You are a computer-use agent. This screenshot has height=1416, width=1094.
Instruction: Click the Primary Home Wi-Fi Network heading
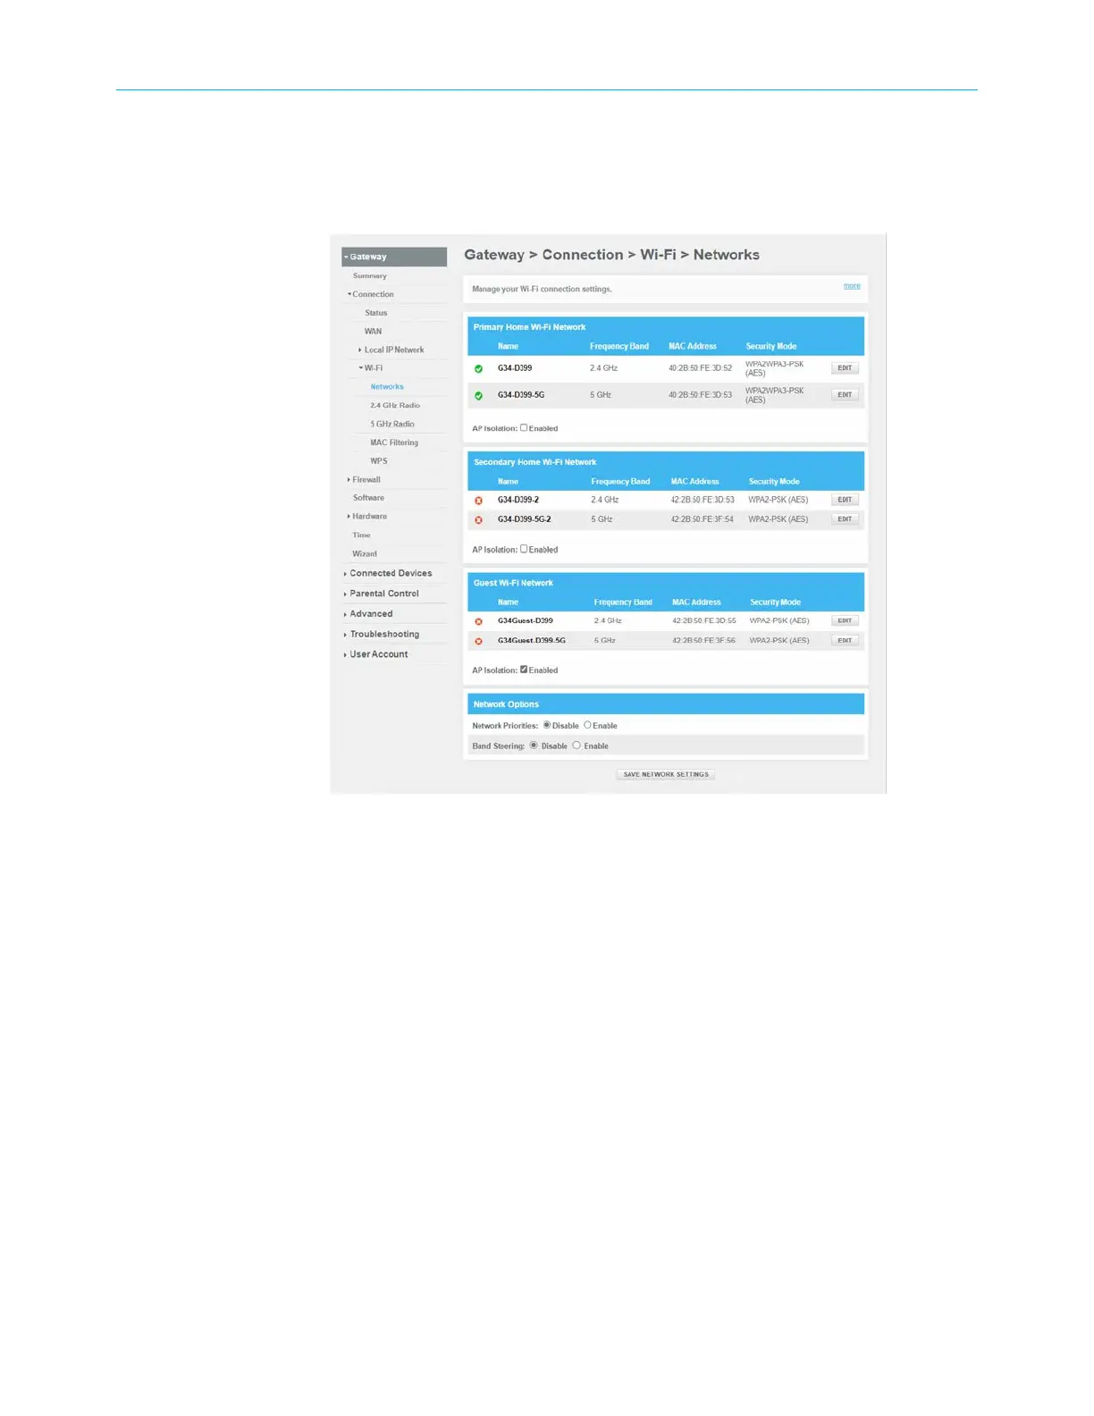(529, 327)
